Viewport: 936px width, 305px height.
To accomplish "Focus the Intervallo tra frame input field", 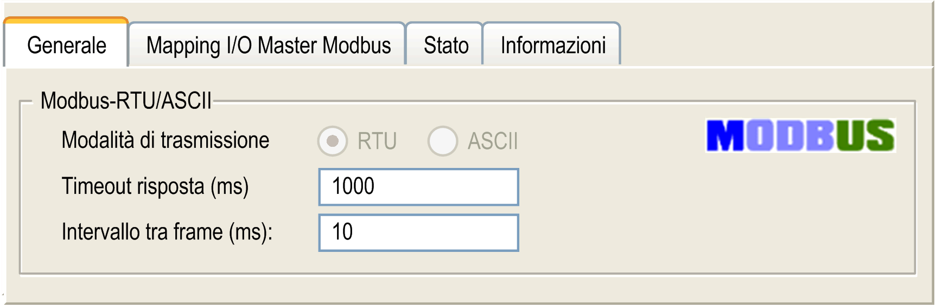I will 418,233.
